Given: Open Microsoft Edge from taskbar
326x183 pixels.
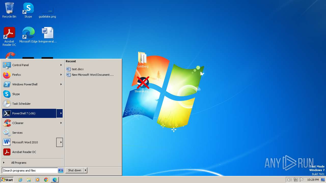Looking at the screenshot, I should coord(55,180).
